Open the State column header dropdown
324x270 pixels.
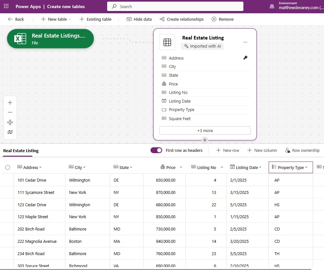point(131,167)
